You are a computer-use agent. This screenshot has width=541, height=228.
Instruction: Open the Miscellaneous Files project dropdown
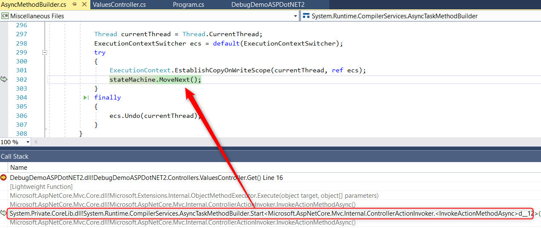click(x=296, y=16)
